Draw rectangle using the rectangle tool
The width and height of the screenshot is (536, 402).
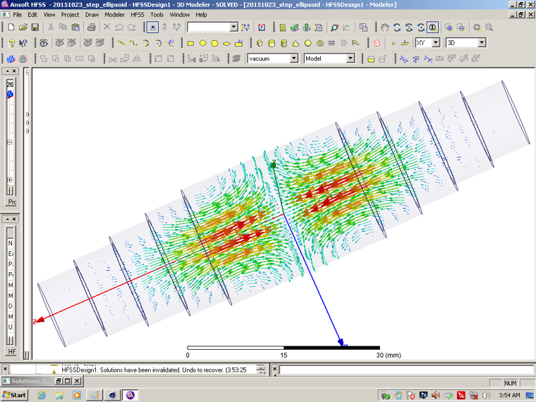point(190,43)
